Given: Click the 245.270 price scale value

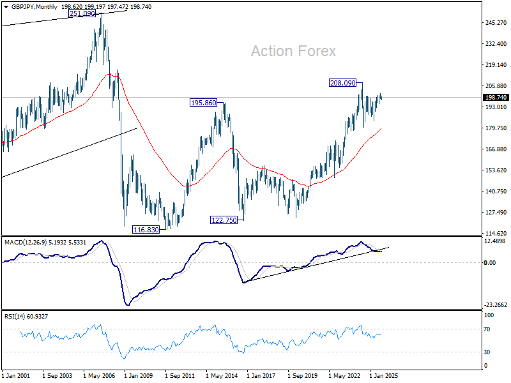Looking at the screenshot, I should pos(496,23).
